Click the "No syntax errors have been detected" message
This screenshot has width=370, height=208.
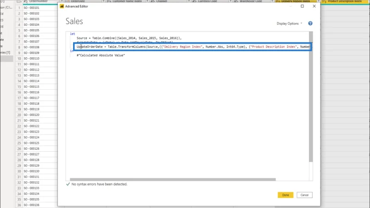pos(99,184)
